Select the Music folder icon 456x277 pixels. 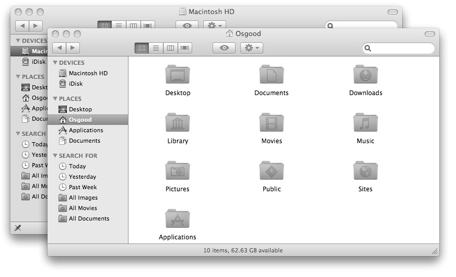(365, 123)
